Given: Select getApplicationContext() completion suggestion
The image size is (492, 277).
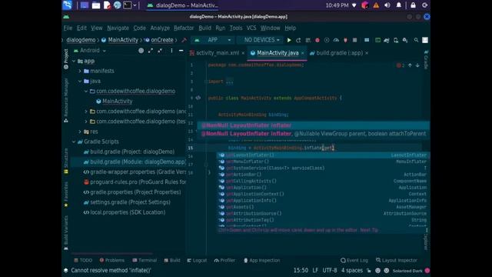Looking at the screenshot, I should (x=322, y=194).
